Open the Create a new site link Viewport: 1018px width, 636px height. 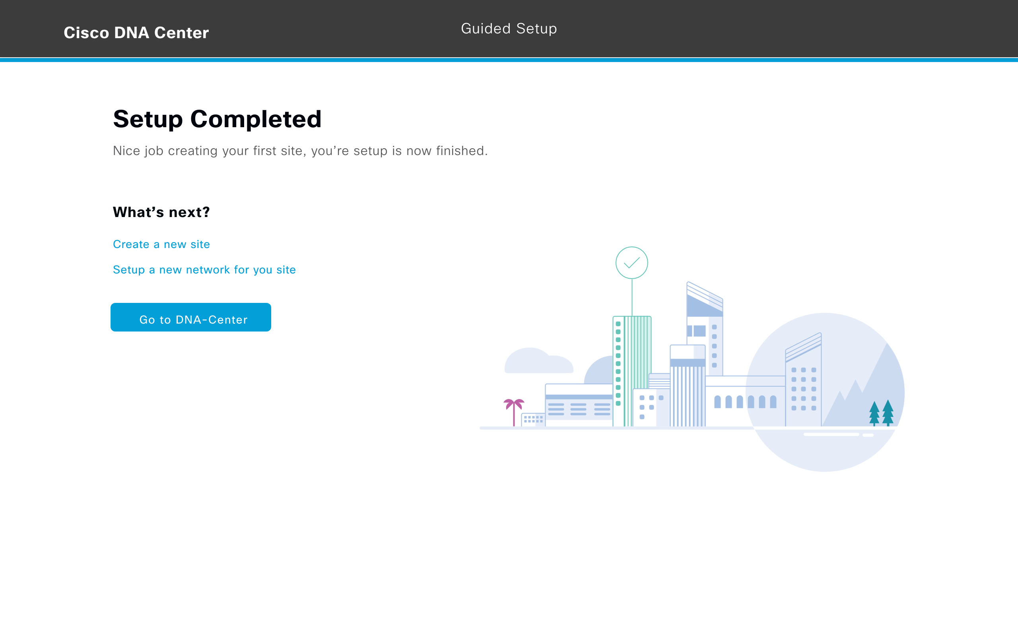(161, 244)
